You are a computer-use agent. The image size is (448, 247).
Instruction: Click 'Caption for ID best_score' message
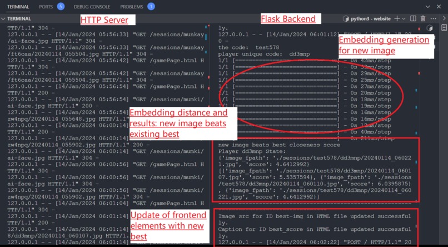pos(315,233)
